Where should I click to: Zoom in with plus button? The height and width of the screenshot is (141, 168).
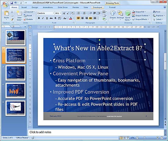pyautogui.click(x=157, y=138)
